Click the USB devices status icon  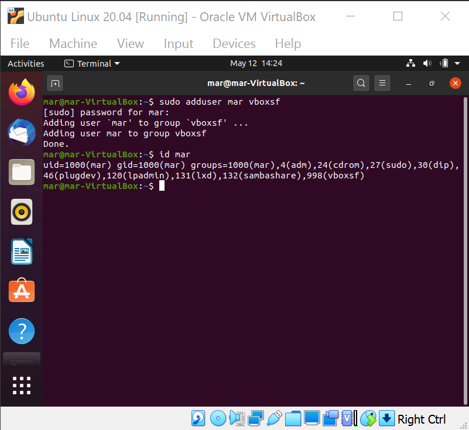tap(274, 418)
